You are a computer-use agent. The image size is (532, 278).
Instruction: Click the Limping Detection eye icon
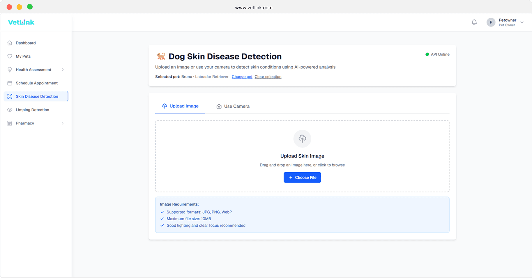(10, 110)
